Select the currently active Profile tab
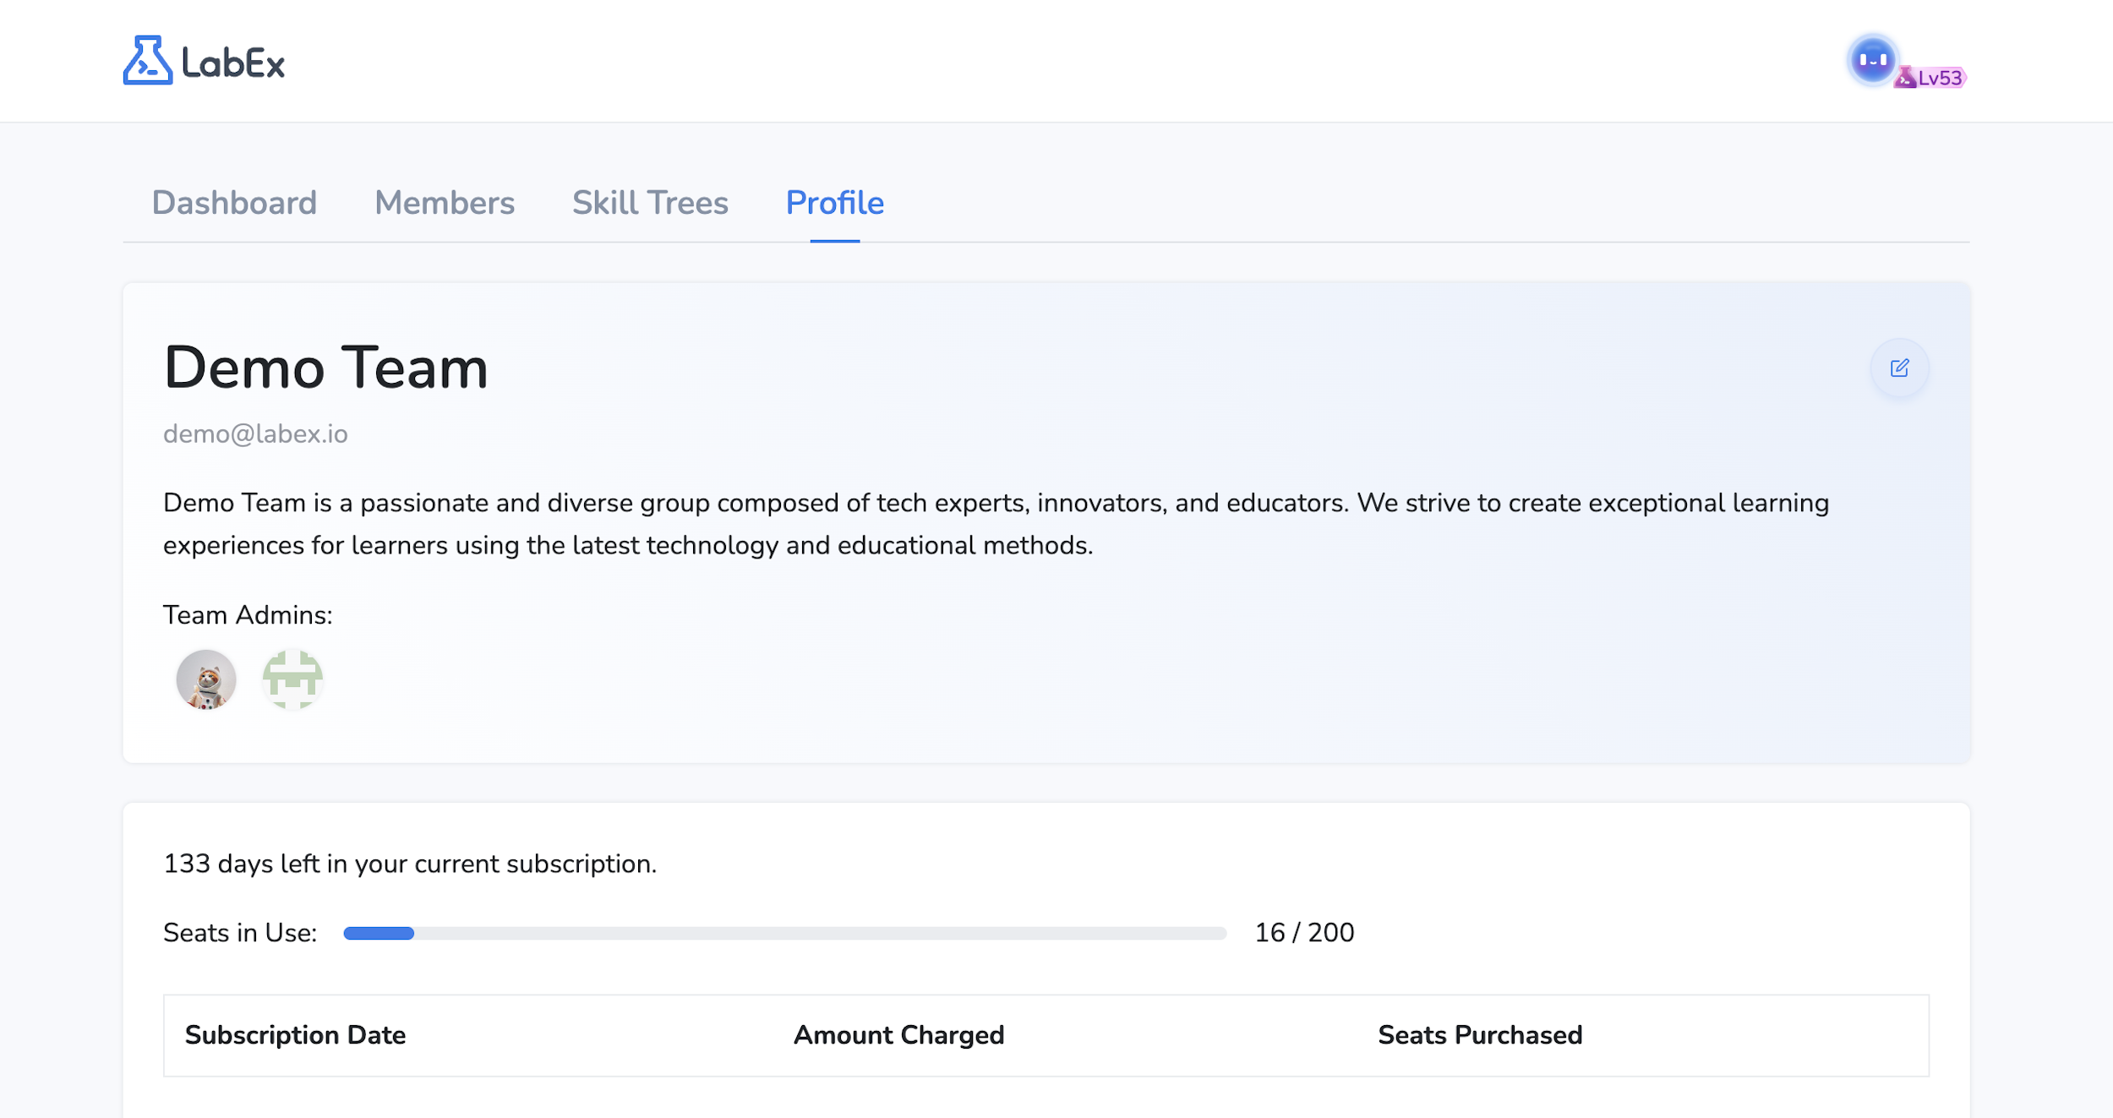Image resolution: width=2113 pixels, height=1118 pixels. (x=833, y=203)
